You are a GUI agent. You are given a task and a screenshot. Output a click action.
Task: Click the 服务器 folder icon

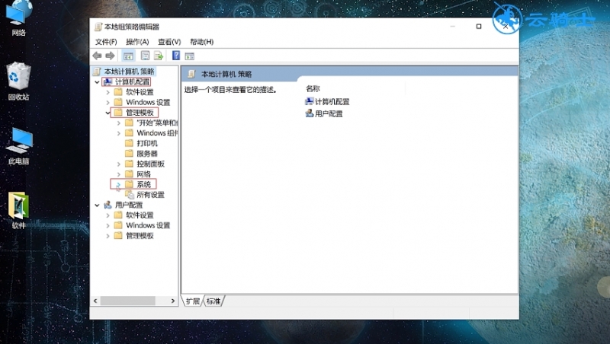pyautogui.click(x=129, y=154)
